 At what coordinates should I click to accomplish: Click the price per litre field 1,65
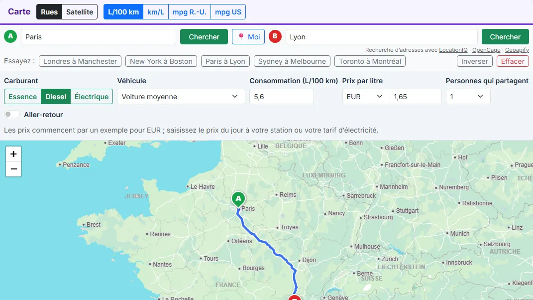tap(416, 97)
